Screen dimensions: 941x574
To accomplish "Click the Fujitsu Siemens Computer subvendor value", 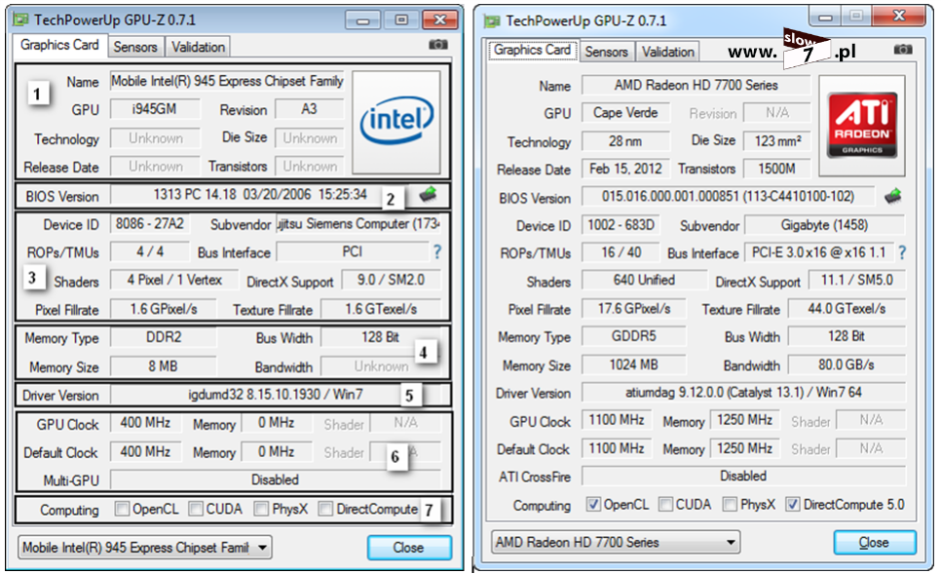I will (x=358, y=224).
